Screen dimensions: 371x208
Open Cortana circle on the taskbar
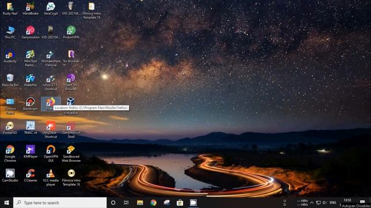[x=113, y=203]
